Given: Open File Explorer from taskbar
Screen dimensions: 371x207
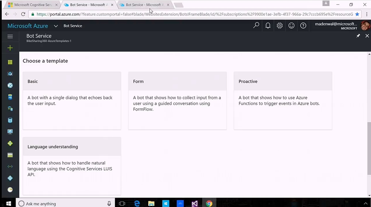Looking at the screenshot, I should click(151, 203).
